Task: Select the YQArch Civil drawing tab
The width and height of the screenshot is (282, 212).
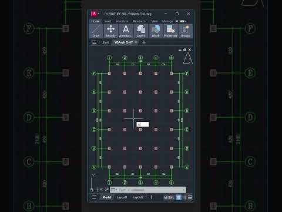Action: [x=123, y=42]
